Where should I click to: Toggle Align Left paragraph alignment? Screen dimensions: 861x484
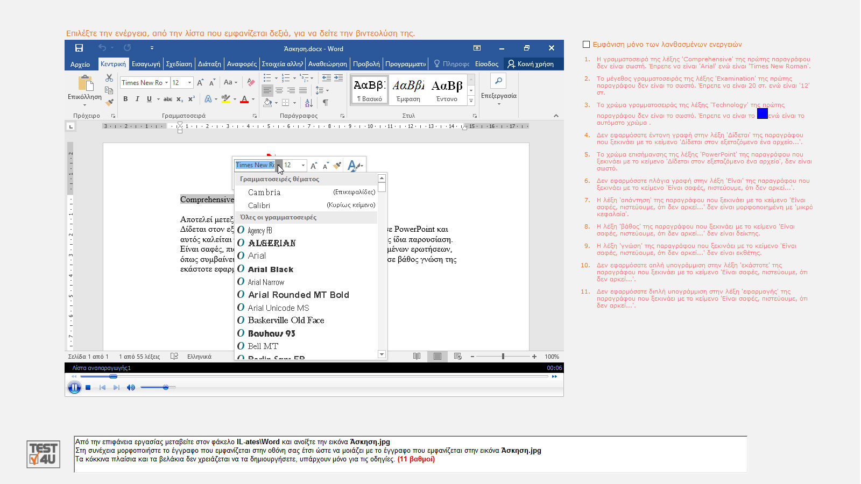pyautogui.click(x=267, y=90)
